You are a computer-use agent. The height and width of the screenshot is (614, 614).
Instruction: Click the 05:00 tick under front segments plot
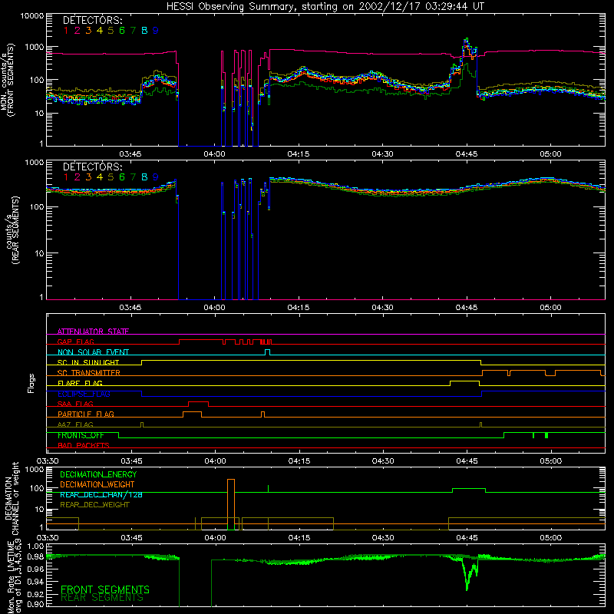[550, 154]
